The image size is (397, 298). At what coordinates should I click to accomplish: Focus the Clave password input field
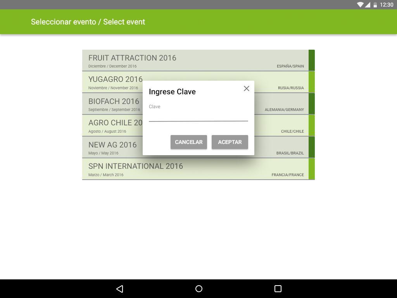click(198, 116)
